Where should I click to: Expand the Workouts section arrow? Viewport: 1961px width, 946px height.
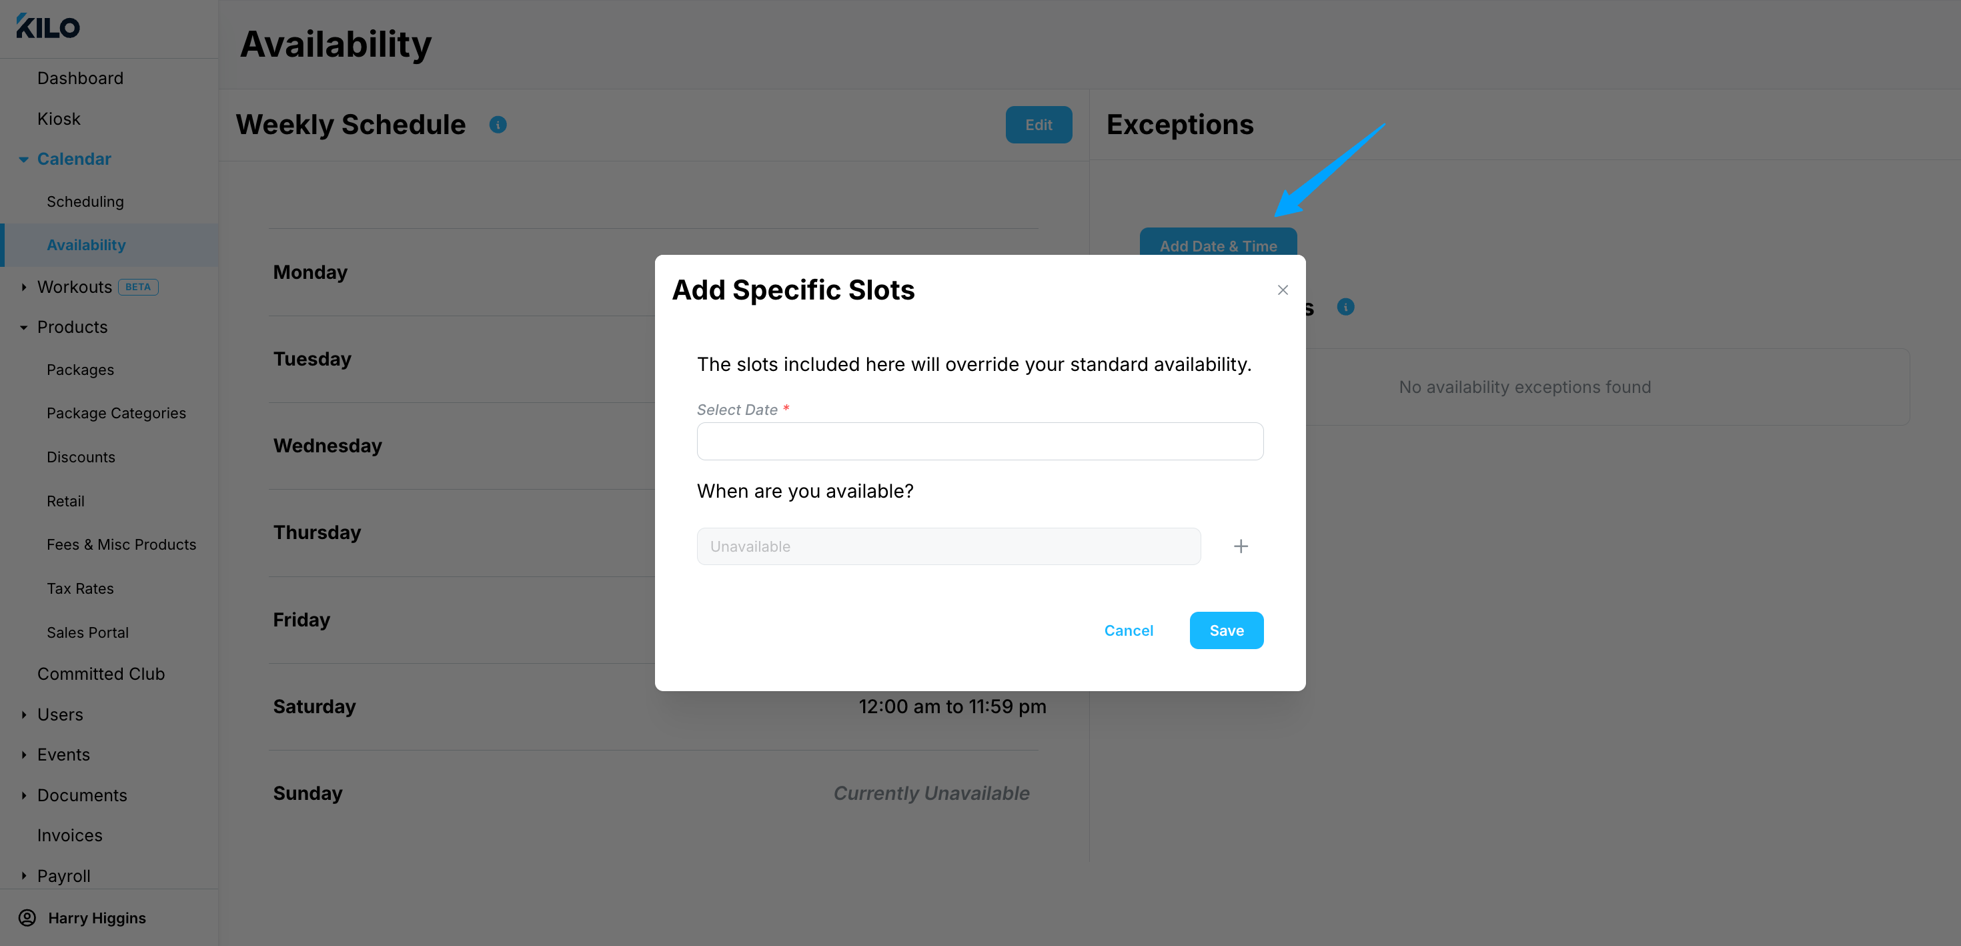[23, 287]
